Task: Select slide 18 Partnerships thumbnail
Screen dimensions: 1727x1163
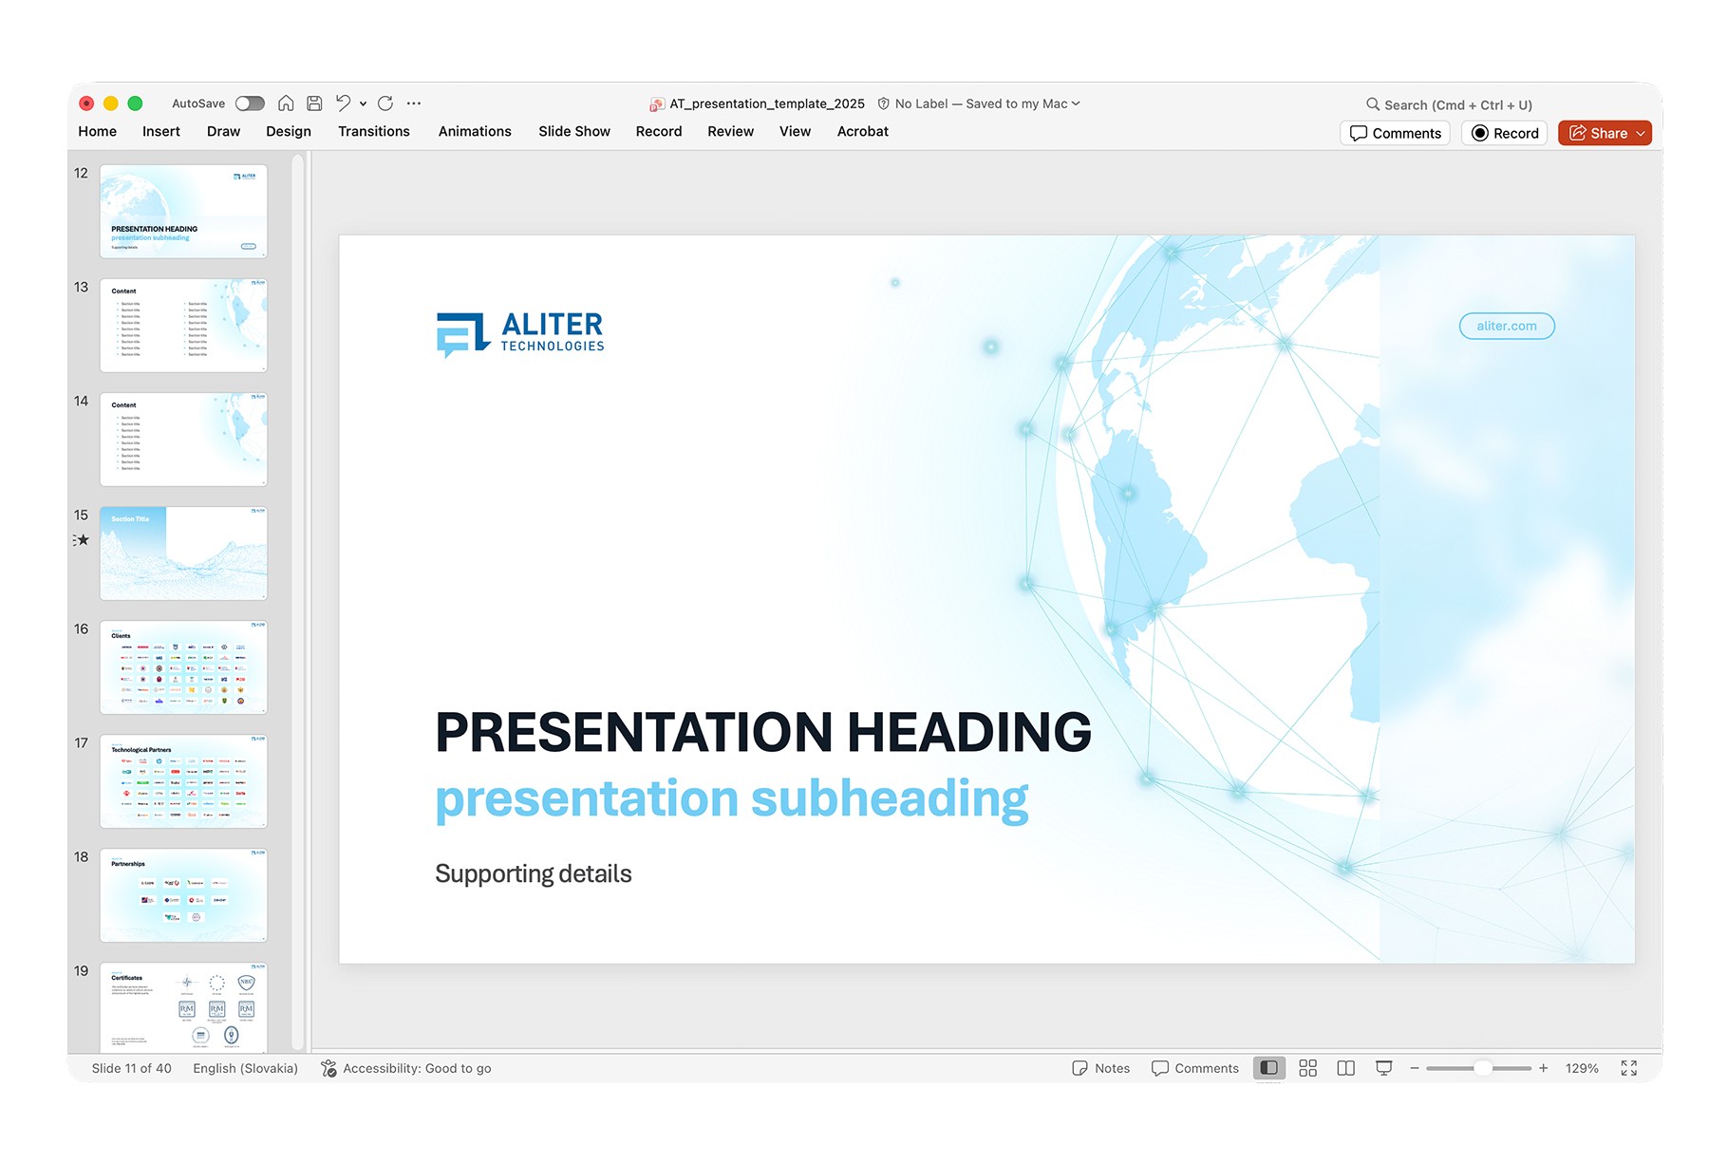Action: tap(183, 894)
